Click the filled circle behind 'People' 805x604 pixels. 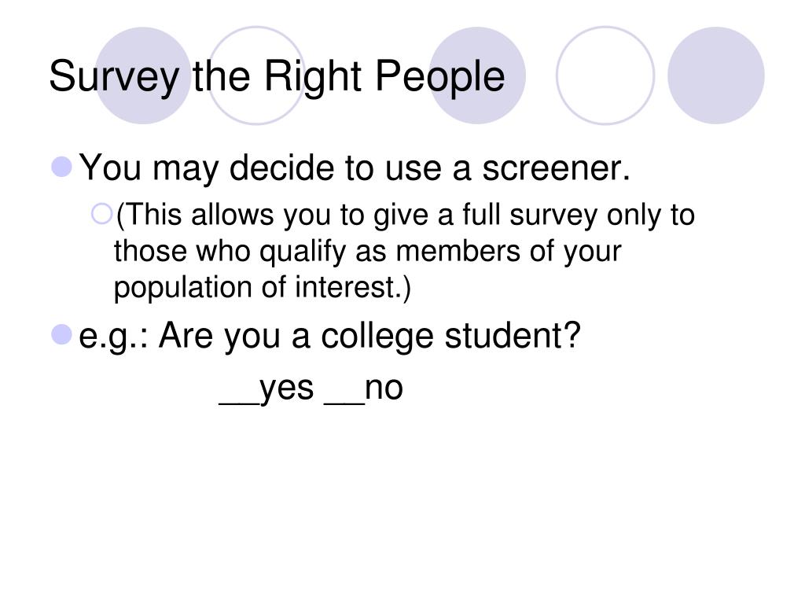pyautogui.click(x=477, y=75)
